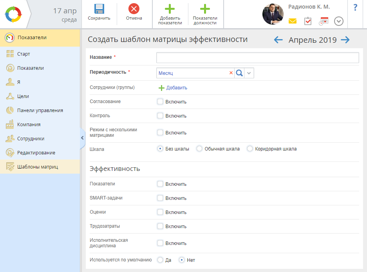Go to previous month with left arrow
This screenshot has width=367, height=272.
[278, 40]
